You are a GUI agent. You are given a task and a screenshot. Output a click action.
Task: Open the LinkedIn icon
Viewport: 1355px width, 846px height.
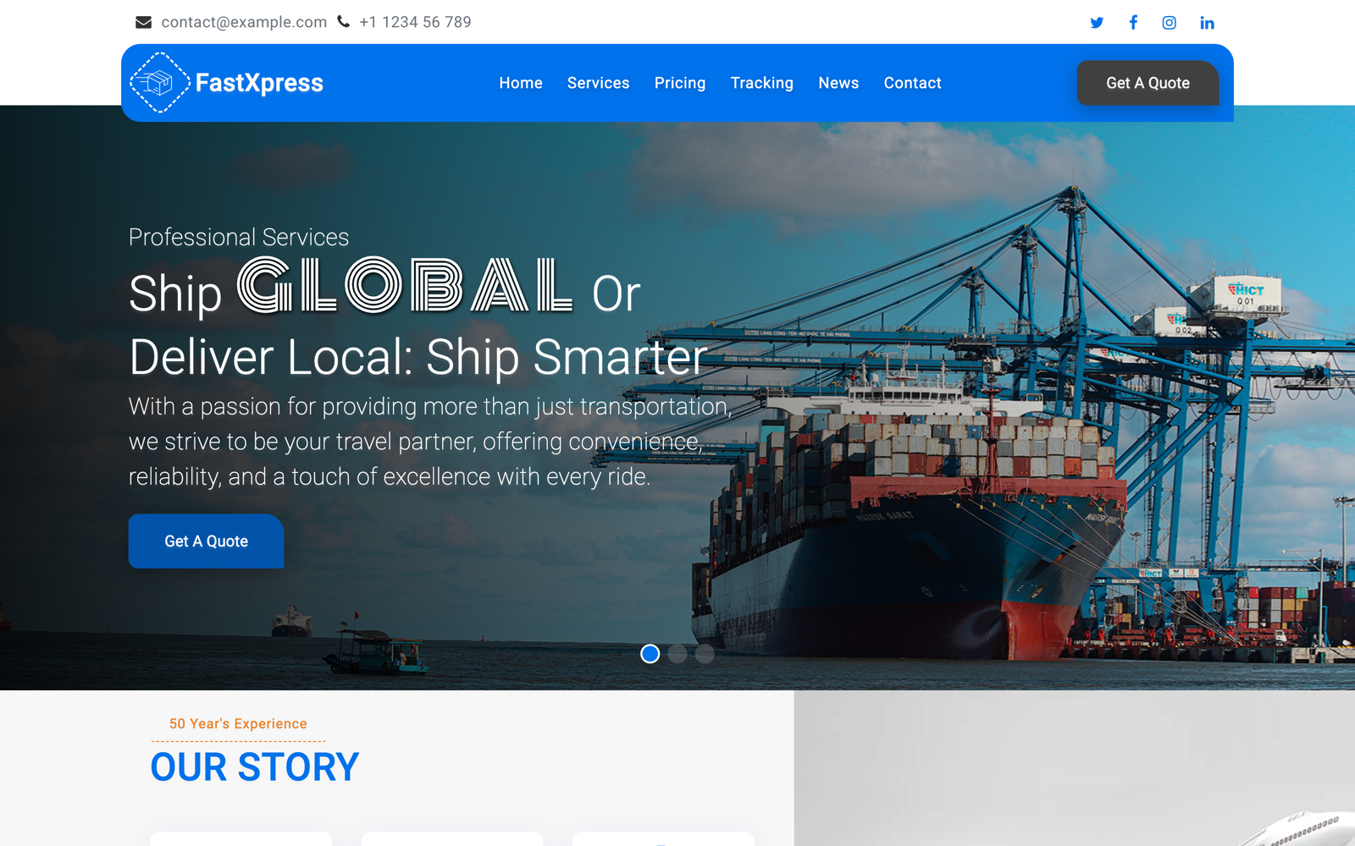(x=1207, y=22)
